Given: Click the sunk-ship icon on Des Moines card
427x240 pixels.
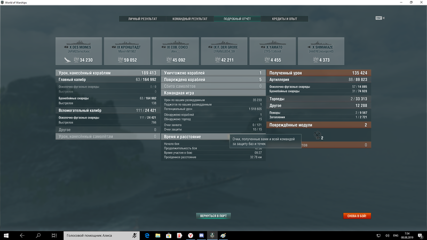Looking at the screenshot, I should click(67, 60).
